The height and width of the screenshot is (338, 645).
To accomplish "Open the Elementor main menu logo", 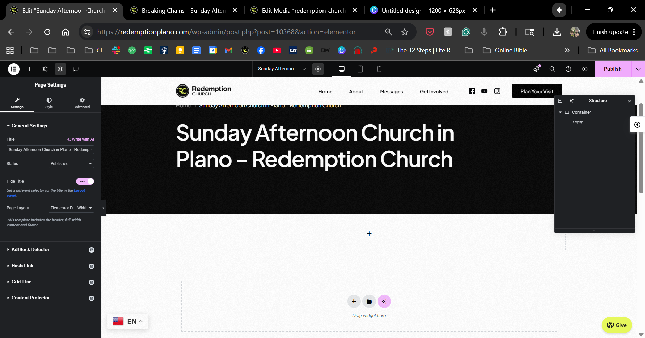I will tap(14, 69).
